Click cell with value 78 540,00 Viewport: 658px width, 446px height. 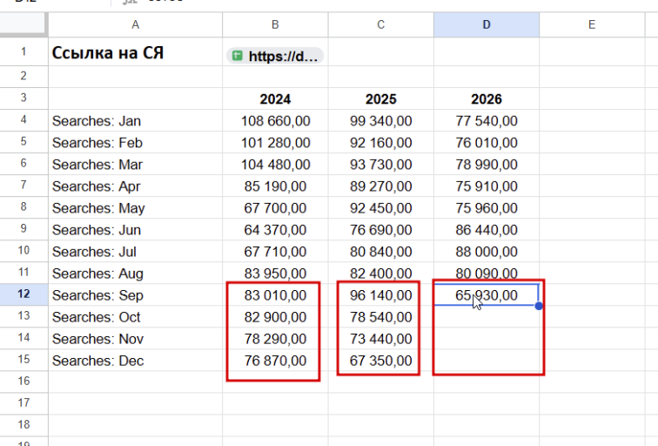pos(381,317)
